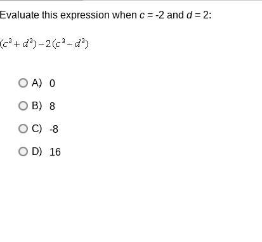The height and width of the screenshot is (242, 262).
Task: Click the 'c = -2' text in the prompt
Action: pos(152,15)
